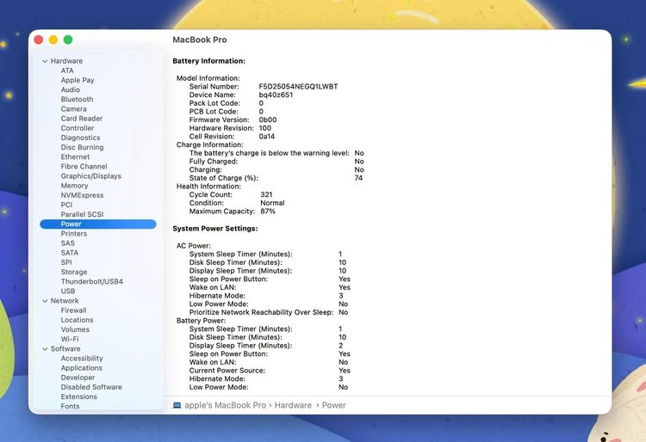Show Wi-Fi information
The height and width of the screenshot is (442, 646).
(x=70, y=339)
